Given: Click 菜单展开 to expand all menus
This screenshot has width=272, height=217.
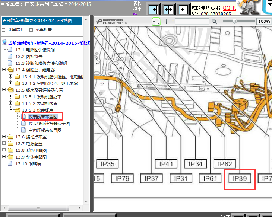Looking at the screenshot, I should tap(16, 30).
